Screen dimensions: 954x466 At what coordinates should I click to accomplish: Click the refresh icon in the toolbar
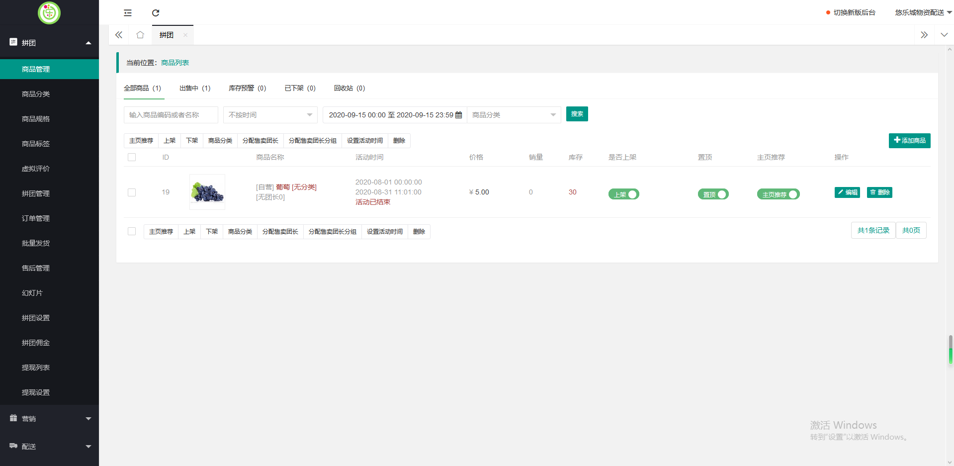click(x=156, y=12)
